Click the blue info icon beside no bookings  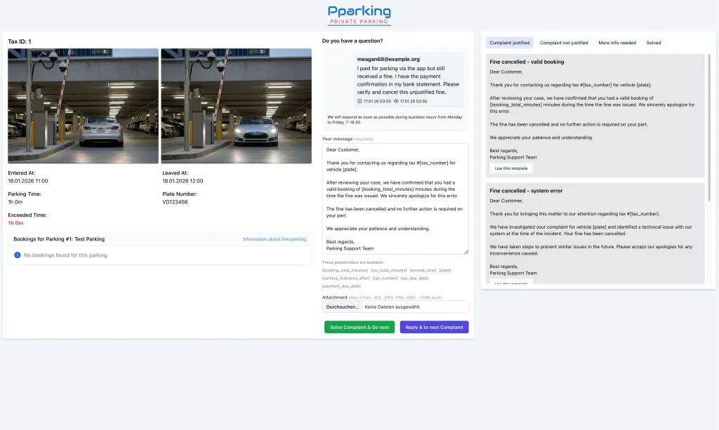[18, 255]
